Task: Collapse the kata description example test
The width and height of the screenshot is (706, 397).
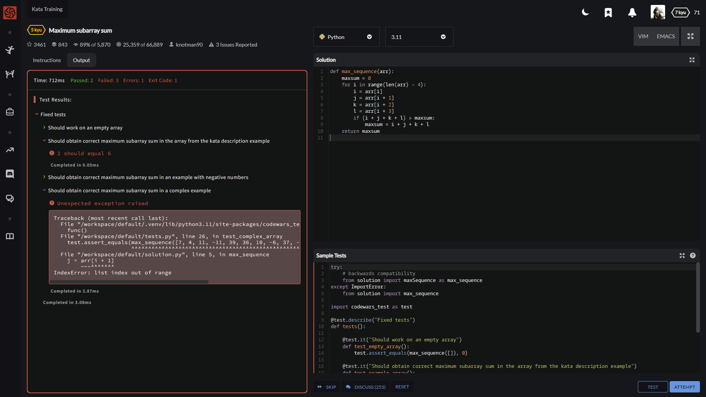Action: point(156,141)
